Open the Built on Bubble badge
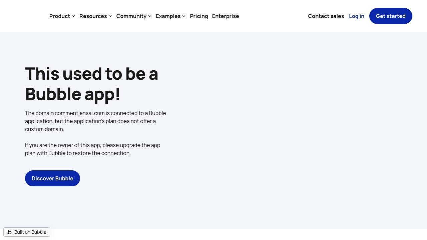 pos(27,232)
